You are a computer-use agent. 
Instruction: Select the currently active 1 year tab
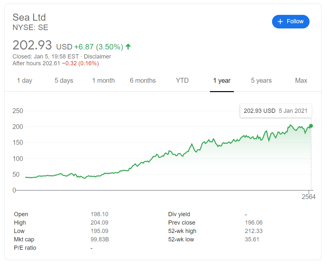click(x=222, y=80)
